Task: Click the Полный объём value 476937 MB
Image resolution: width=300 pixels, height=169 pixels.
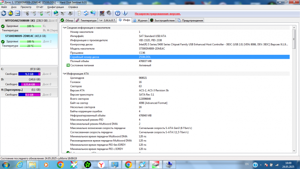Action: tap(145, 61)
